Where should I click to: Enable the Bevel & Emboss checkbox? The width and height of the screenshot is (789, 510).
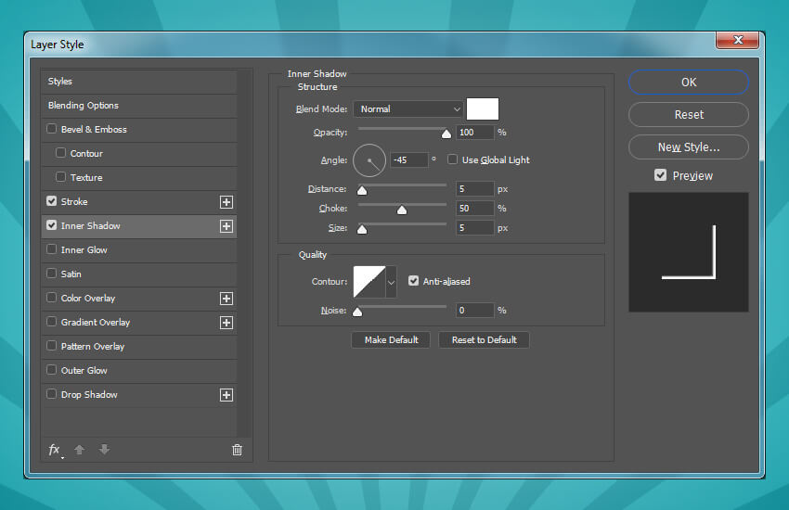click(52, 130)
